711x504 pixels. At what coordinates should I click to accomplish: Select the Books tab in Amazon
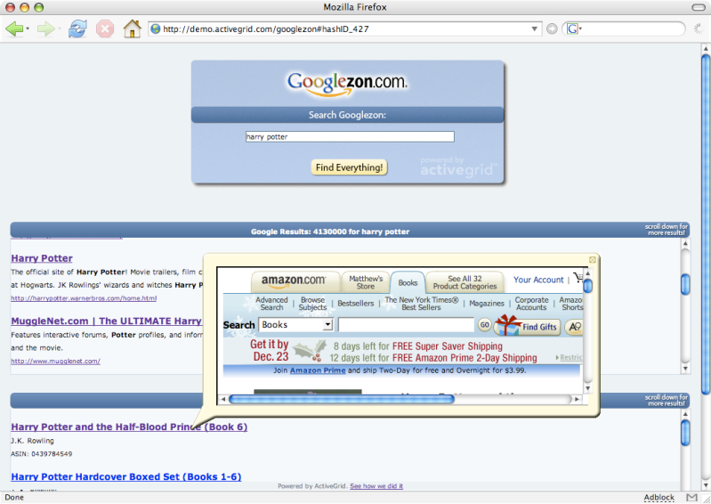coord(408,282)
